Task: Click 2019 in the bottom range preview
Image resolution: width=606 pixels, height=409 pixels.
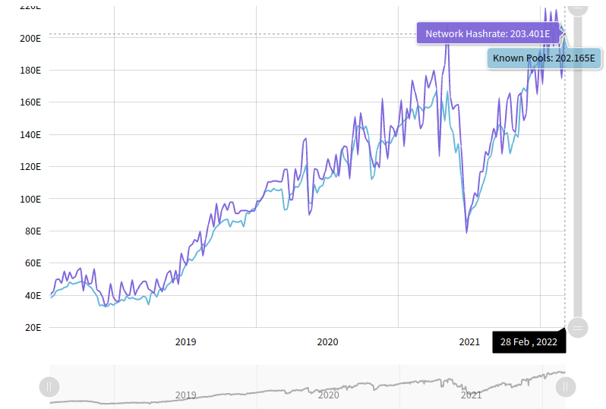Action: click(186, 395)
